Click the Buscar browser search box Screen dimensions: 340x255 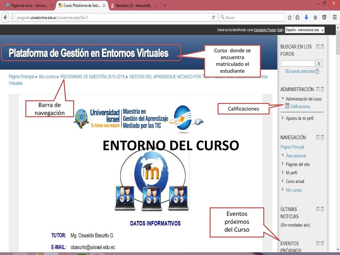pos(252,18)
